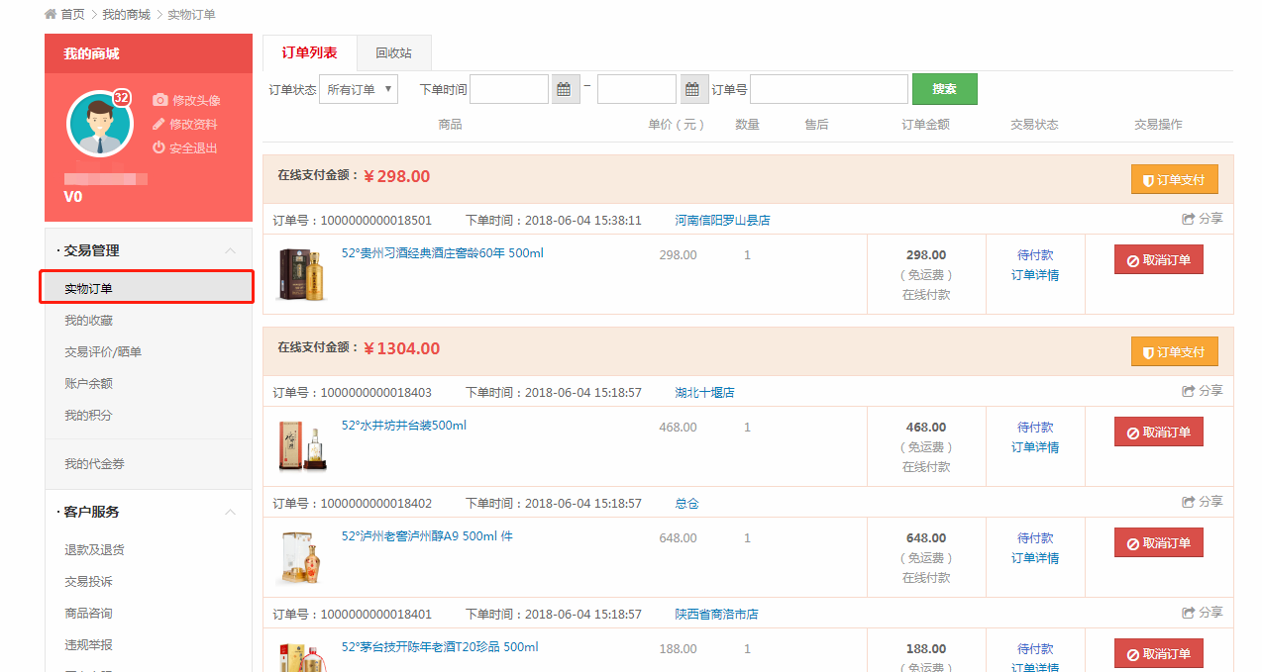
Task: Click share icon for order 1000000000018402
Action: coord(1189,502)
